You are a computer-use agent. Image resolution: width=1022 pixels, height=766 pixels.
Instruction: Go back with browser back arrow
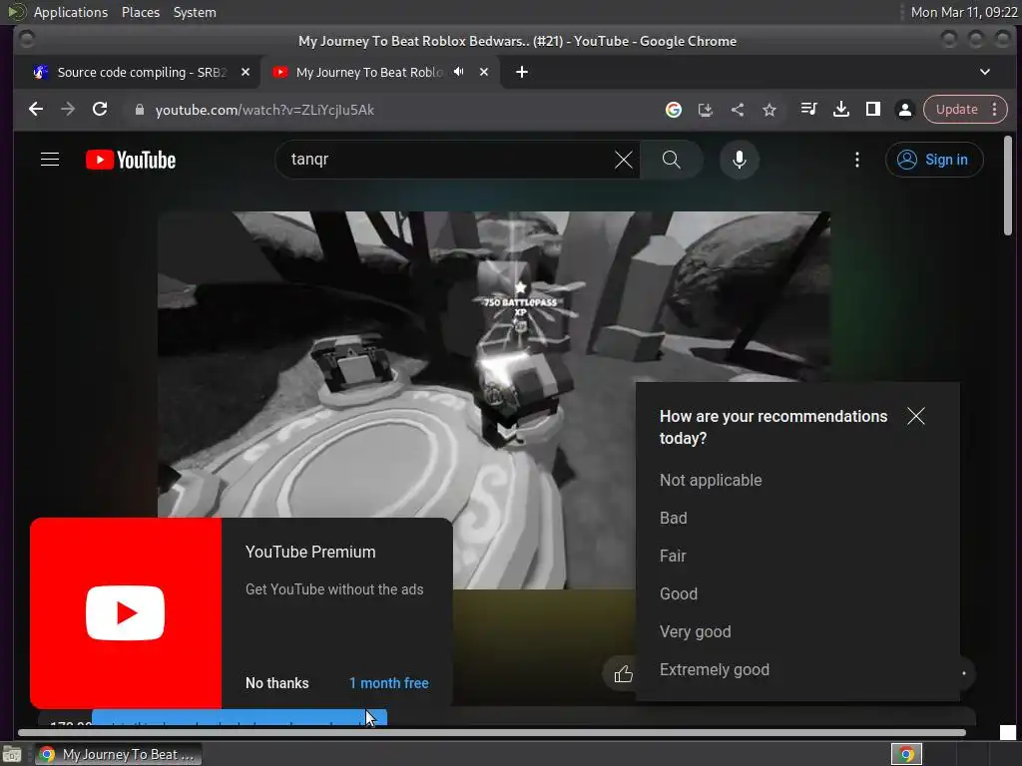[x=36, y=110]
